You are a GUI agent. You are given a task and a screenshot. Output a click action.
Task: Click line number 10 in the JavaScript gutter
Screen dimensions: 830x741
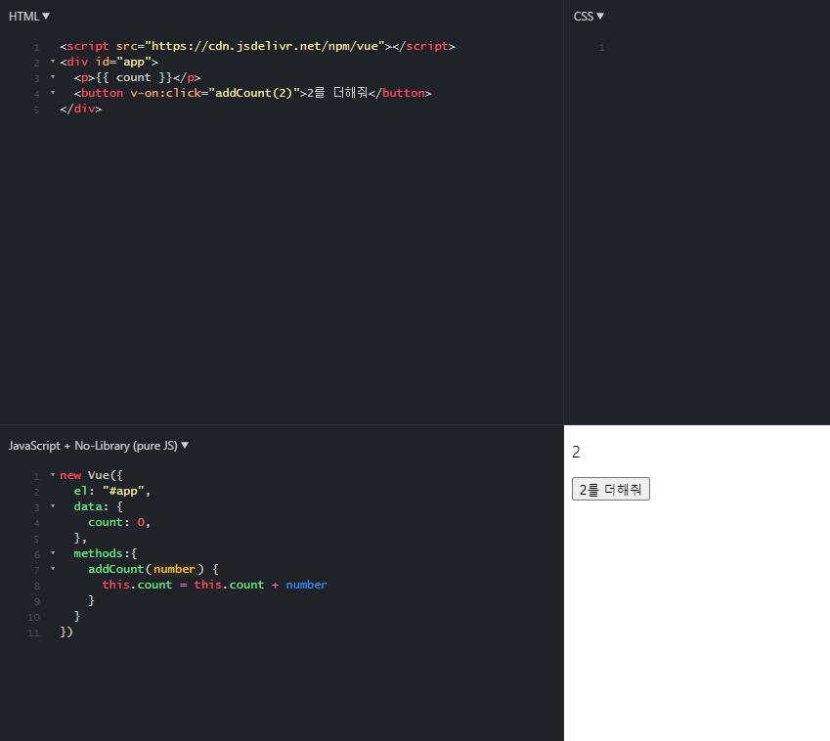[x=34, y=617]
